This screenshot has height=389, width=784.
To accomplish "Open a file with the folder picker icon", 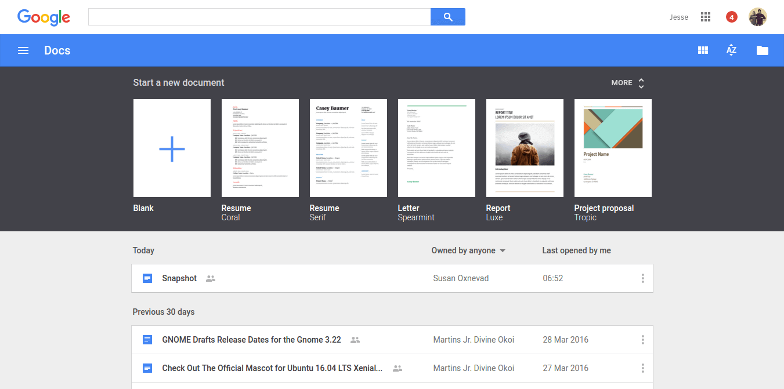I will 762,50.
